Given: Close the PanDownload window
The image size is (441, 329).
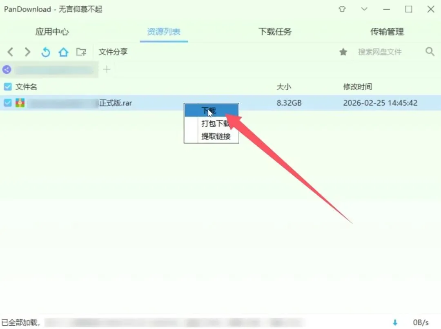Looking at the screenshot, I should [431, 9].
